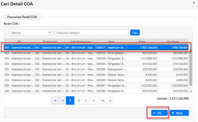Open the rows-per-page dropdown showing 10
Image resolution: width=198 pixels, height=122 pixels.
tap(106, 100)
